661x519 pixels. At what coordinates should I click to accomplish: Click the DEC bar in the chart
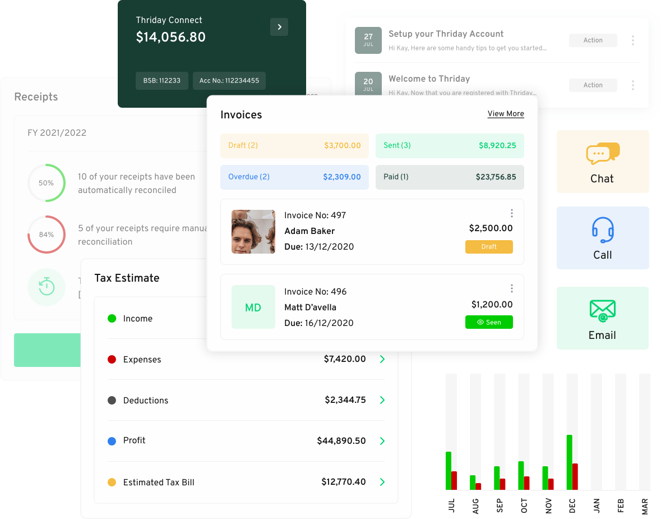(572, 462)
